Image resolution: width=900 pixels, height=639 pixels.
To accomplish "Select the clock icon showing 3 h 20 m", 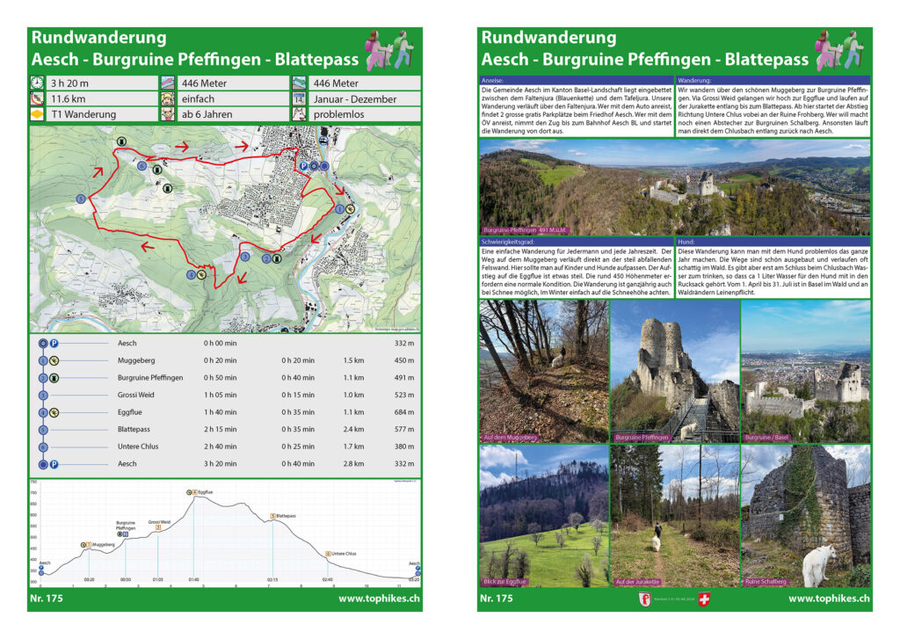I will click(35, 84).
